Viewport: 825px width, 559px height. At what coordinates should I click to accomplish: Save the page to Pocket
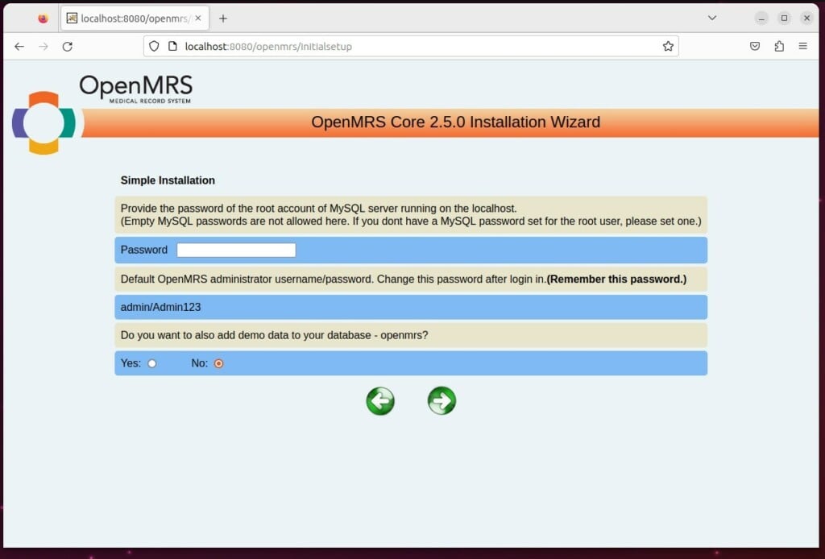pyautogui.click(x=755, y=46)
